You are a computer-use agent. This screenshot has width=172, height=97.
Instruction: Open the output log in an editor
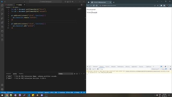(x=79, y=74)
